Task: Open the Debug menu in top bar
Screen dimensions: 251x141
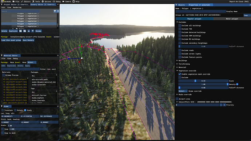Action: 57,1
